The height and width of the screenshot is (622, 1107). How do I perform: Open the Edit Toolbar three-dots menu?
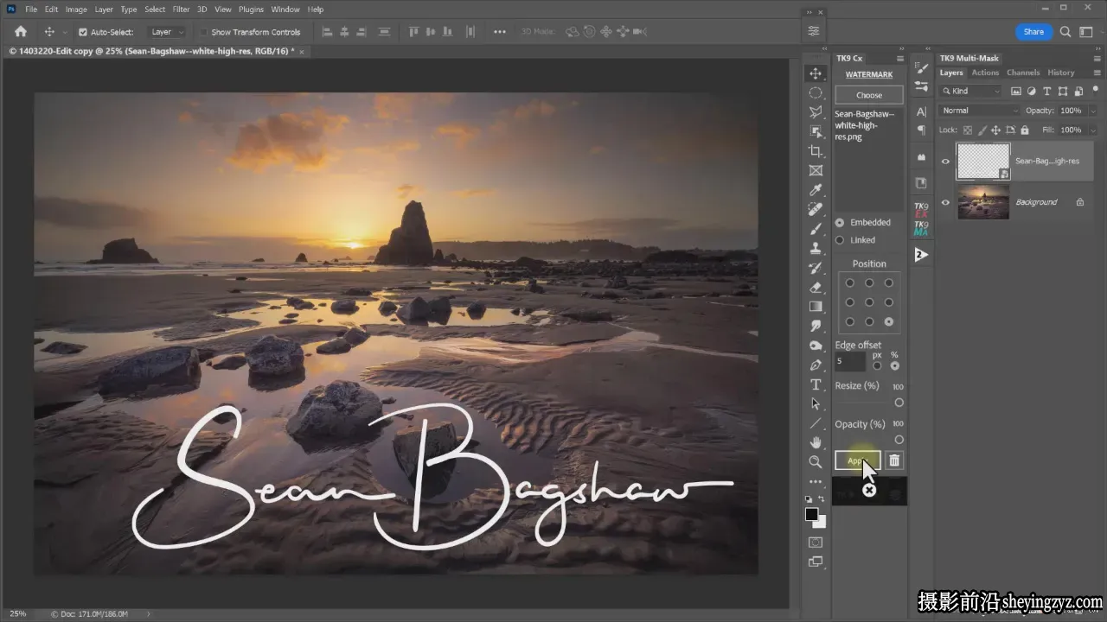(816, 481)
